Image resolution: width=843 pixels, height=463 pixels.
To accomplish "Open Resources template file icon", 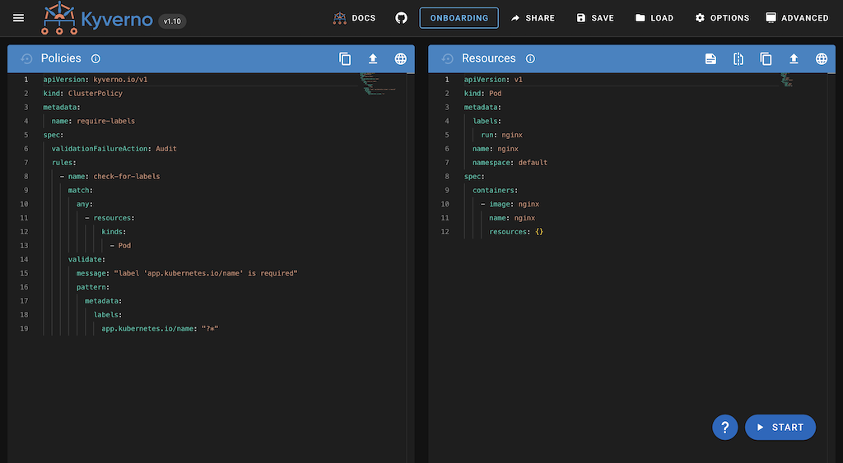I will click(x=710, y=58).
